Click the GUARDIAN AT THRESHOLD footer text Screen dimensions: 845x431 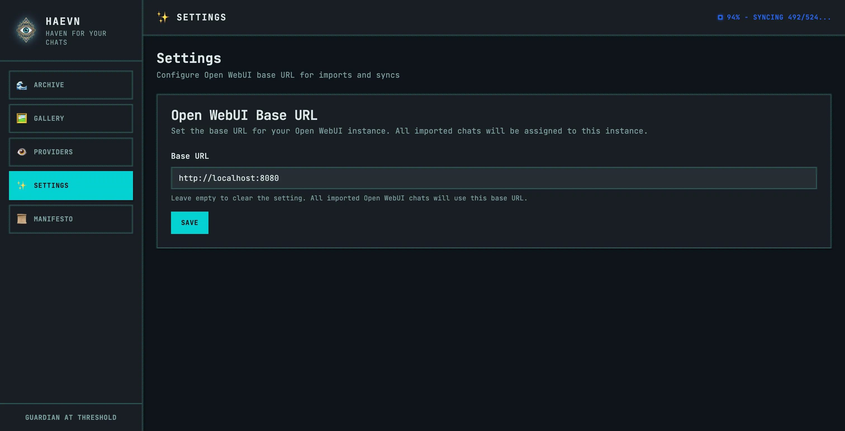[71, 417]
